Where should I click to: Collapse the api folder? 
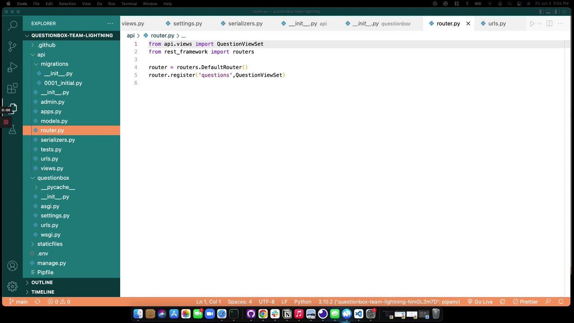[72, 55]
